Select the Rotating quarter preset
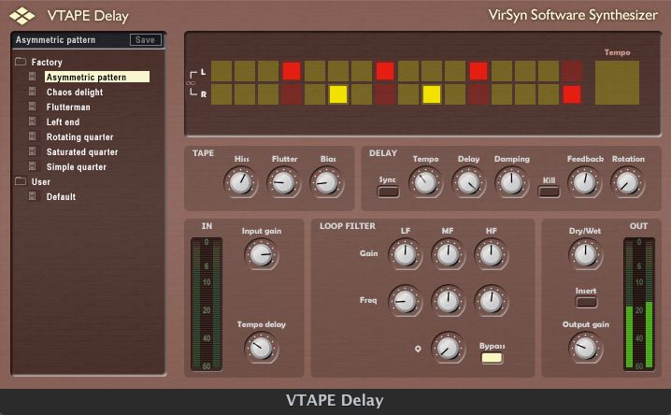This screenshot has width=671, height=415. coord(80,136)
